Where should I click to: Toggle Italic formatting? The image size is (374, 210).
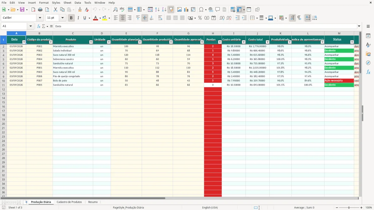[x=78, y=18]
